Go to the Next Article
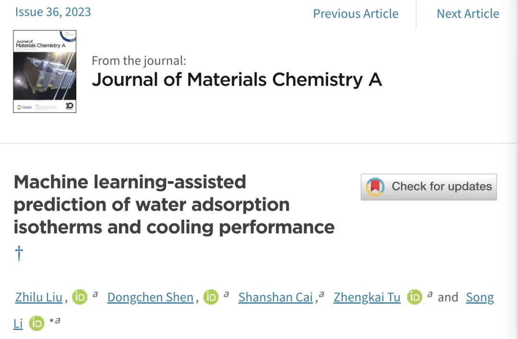Viewport: 518px width, 339px height. click(x=468, y=13)
